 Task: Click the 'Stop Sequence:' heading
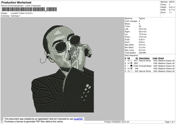click(131, 55)
